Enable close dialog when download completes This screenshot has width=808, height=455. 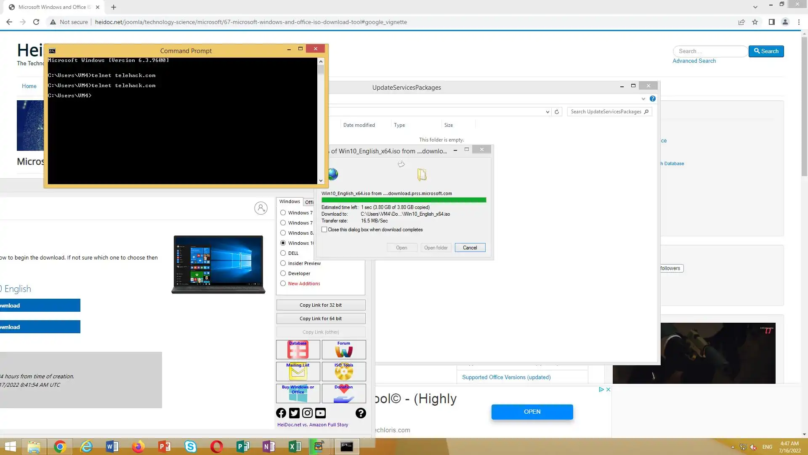point(324,230)
